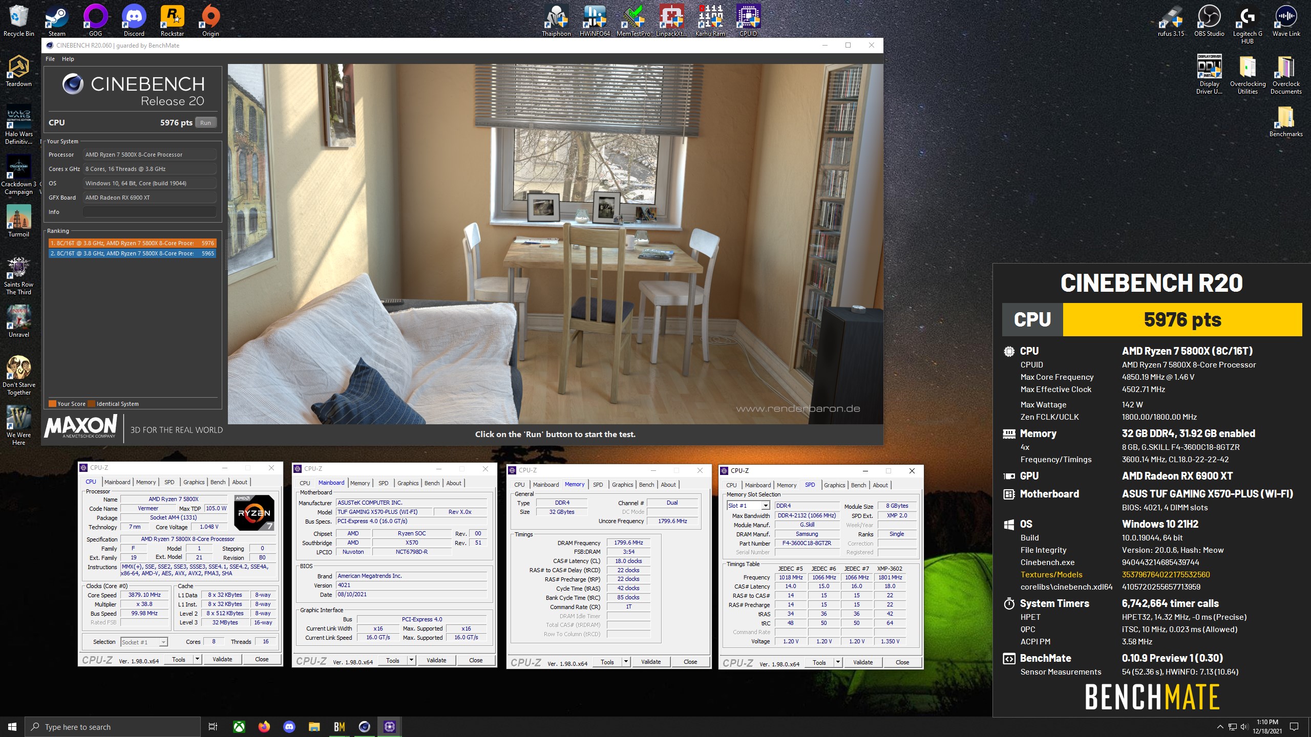Image resolution: width=1311 pixels, height=737 pixels.
Task: Select the first ranking entry scoring 5976
Action: [132, 243]
